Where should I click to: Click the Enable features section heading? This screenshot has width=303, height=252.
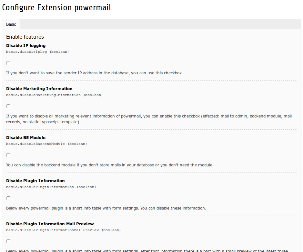(25, 37)
